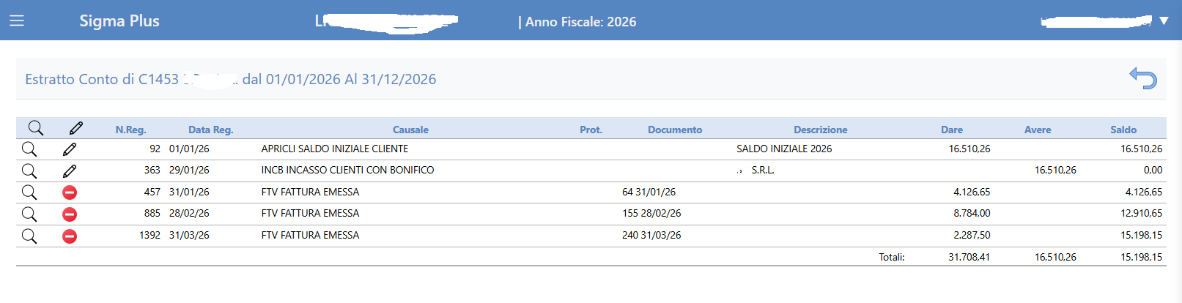This screenshot has height=303, width=1182.
Task: Select the SALDO INIZIALE 2026 description cell
Action: [x=784, y=149]
